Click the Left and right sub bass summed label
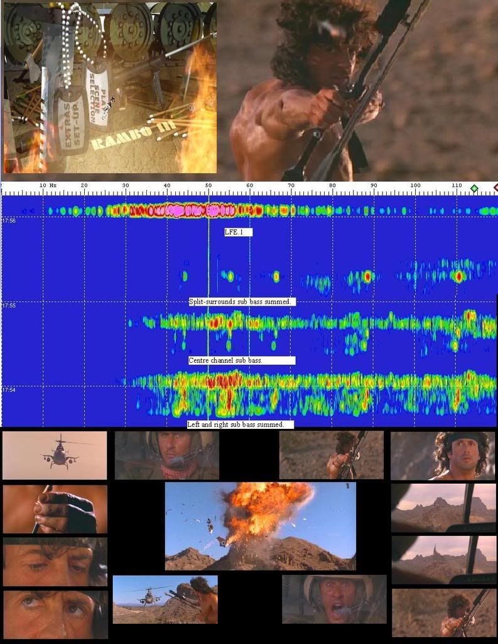 pos(240,425)
